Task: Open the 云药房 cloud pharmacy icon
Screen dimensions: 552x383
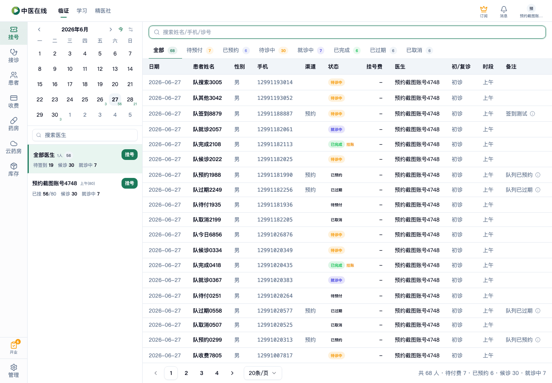Action: pos(13,147)
